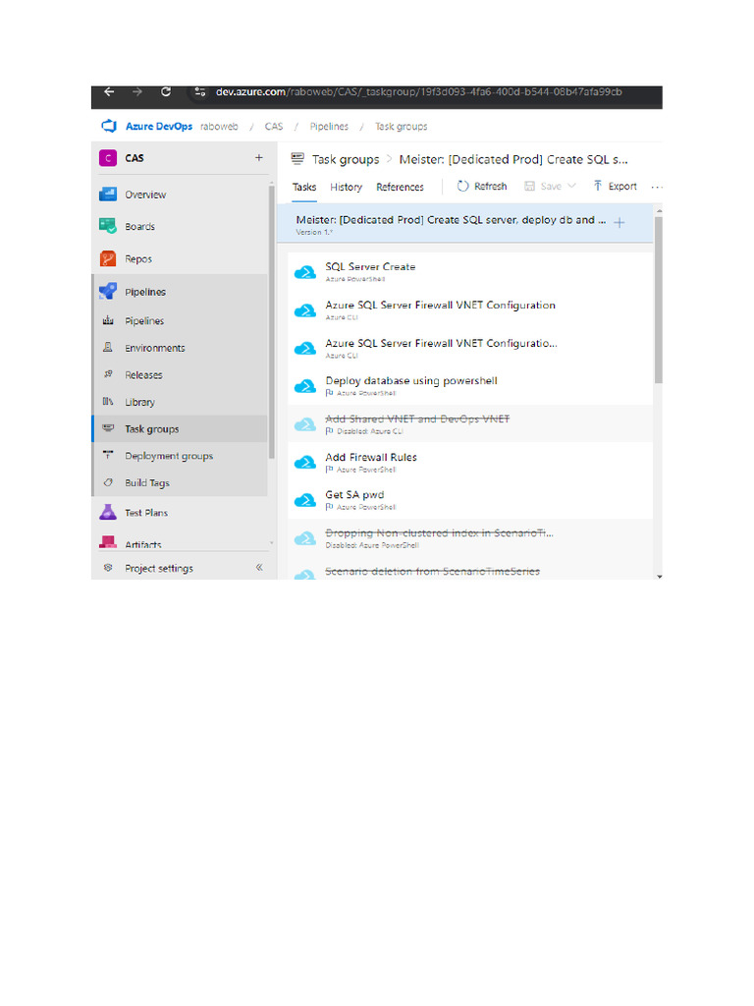Viewport: 754px width, 1006px height.
Task: Open Releases in the sidebar
Action: coord(181,374)
